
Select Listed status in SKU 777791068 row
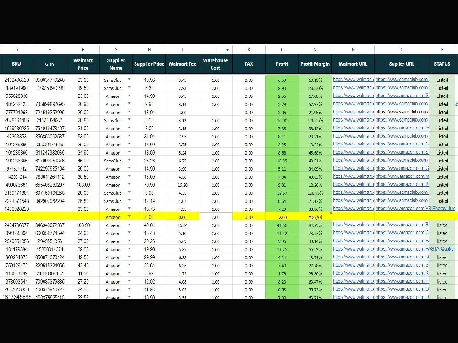click(442, 113)
